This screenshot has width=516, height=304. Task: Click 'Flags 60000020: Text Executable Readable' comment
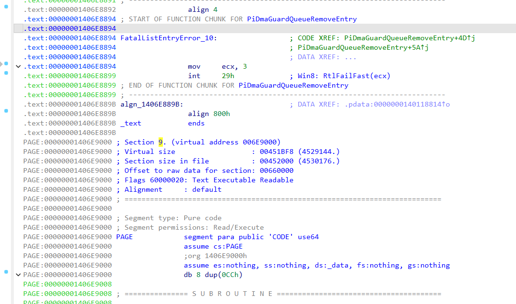(x=209, y=180)
